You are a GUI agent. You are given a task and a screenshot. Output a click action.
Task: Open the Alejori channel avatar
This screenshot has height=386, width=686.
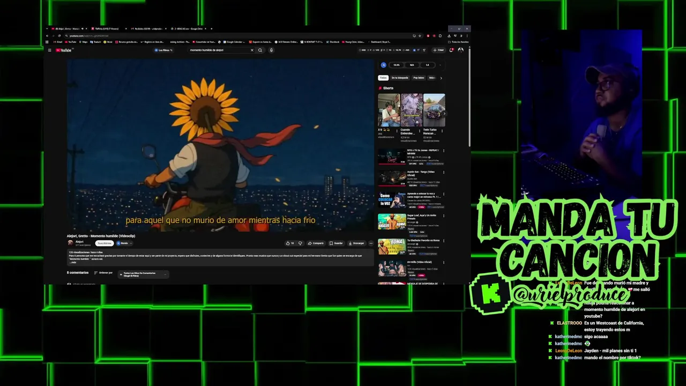(70, 243)
